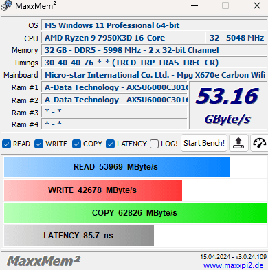
Task: Click the upload results icon button
Action: tap(238, 143)
